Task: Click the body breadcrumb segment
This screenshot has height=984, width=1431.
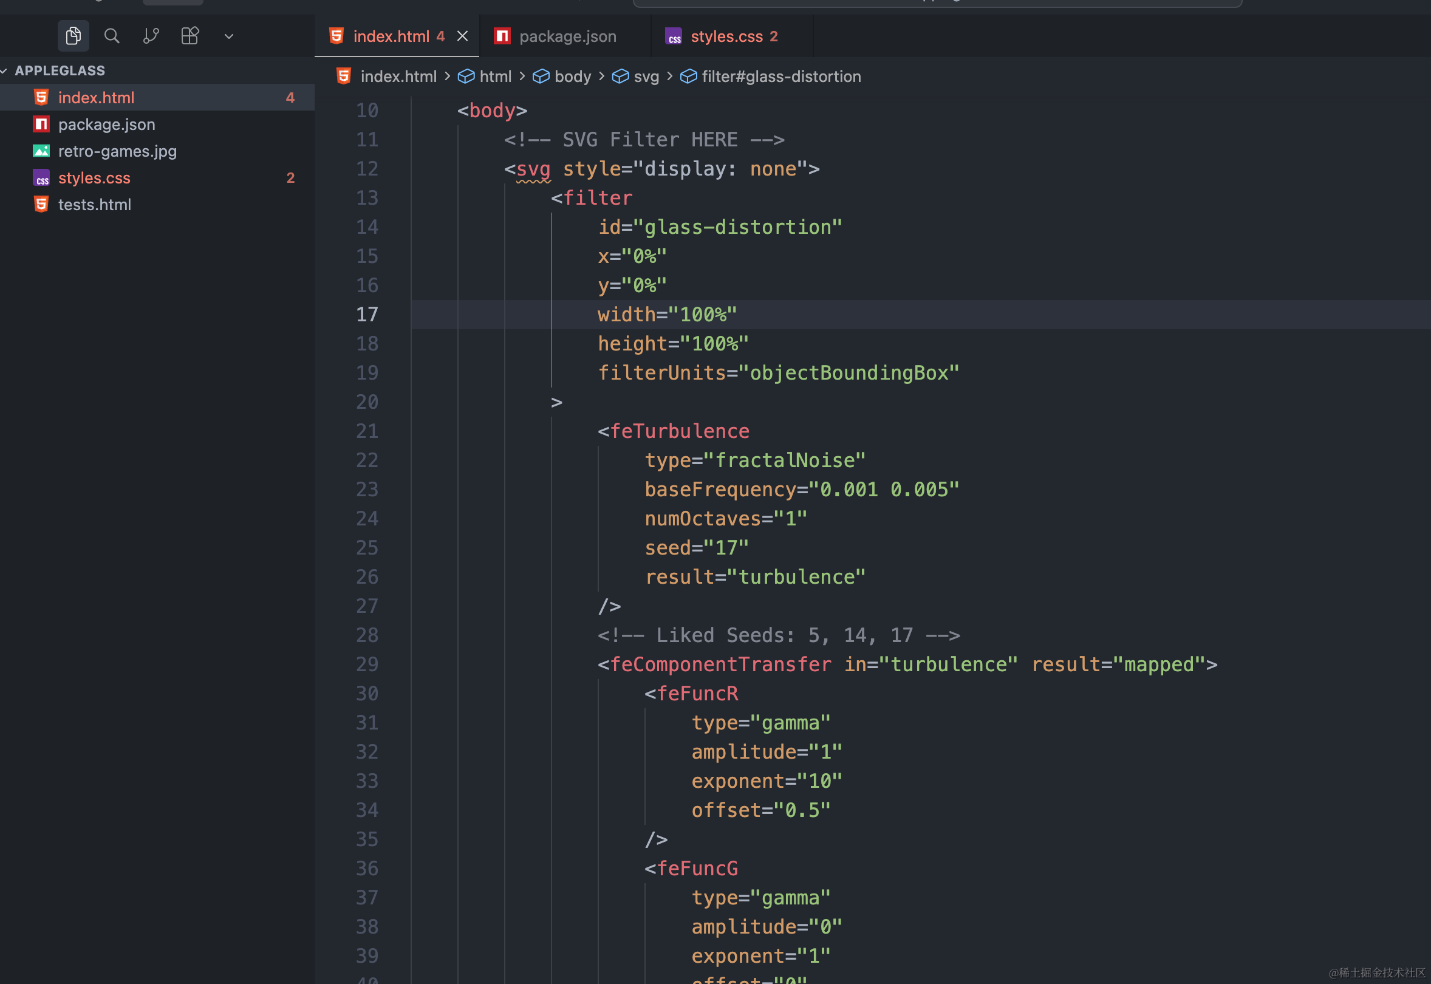Action: click(572, 77)
